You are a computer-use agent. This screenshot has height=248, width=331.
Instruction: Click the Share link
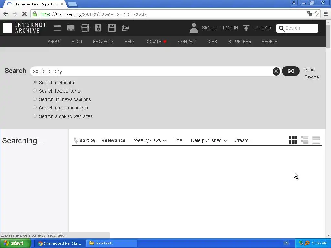[x=310, y=70]
